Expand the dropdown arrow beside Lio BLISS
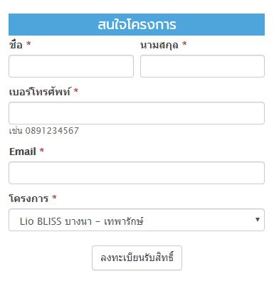The image size is (274, 281). [x=258, y=220]
